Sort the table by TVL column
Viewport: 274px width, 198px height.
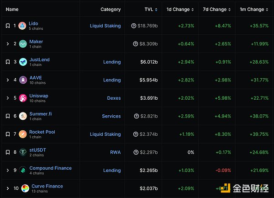pos(151,9)
